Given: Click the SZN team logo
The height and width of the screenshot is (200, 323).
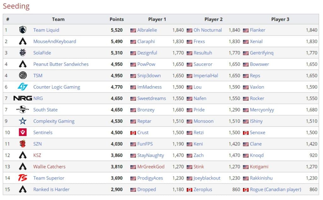Looking at the screenshot, I should click(22, 144).
